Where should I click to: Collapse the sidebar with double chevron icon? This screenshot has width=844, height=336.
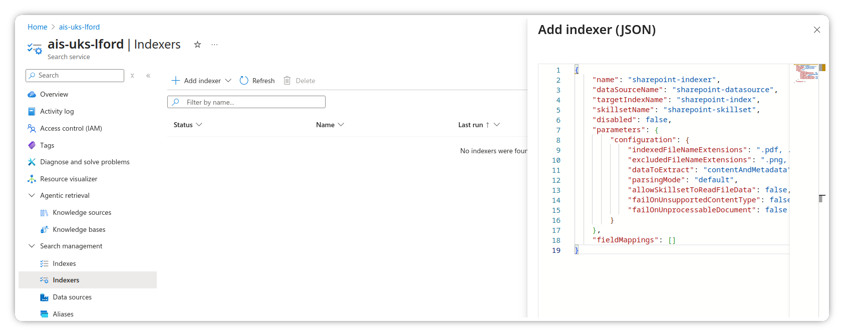pos(148,76)
